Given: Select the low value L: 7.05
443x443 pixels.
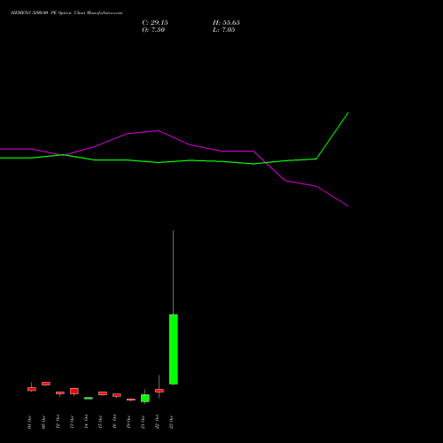Looking at the screenshot, I should 224,30.
